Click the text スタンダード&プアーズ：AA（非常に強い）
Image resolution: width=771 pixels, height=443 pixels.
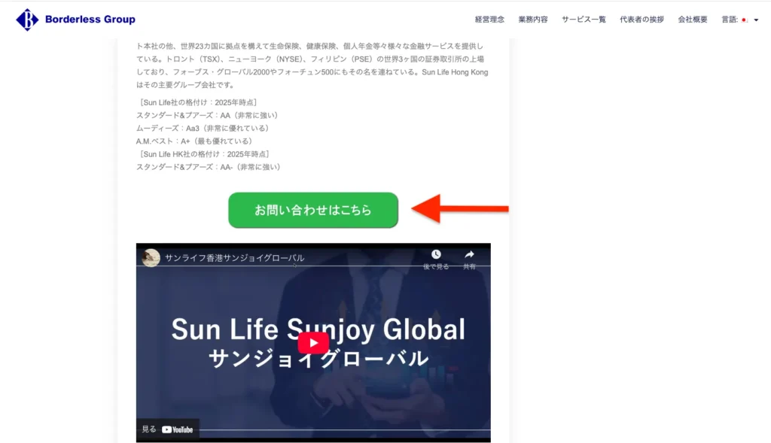[209, 115]
